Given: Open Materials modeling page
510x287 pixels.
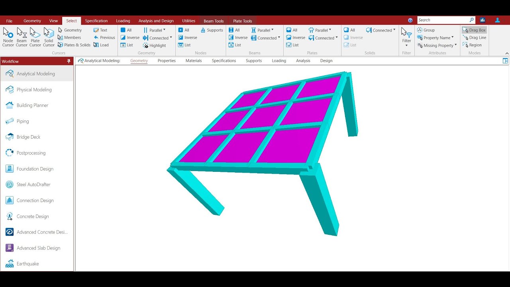Looking at the screenshot, I should pos(194,61).
